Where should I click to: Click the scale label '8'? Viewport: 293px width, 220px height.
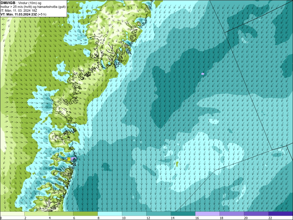pos(98,218)
